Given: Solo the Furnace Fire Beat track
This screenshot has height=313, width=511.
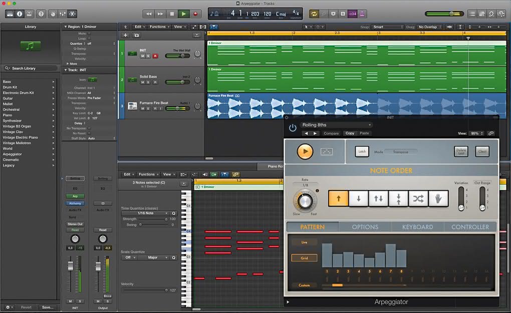Looking at the screenshot, I should (x=148, y=108).
